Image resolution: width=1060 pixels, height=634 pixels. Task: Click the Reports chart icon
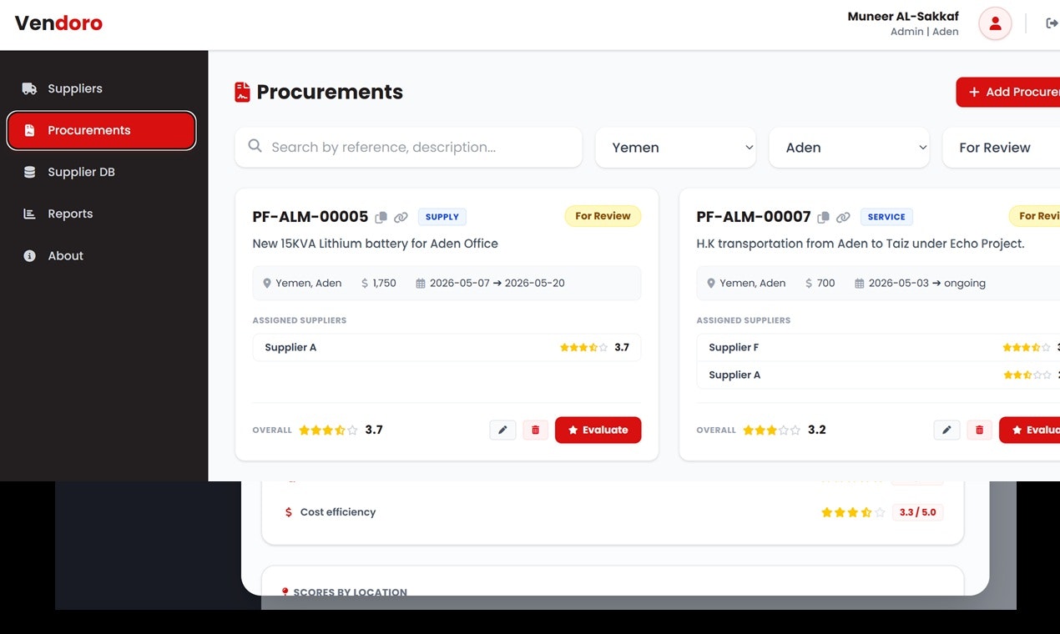pyautogui.click(x=29, y=214)
